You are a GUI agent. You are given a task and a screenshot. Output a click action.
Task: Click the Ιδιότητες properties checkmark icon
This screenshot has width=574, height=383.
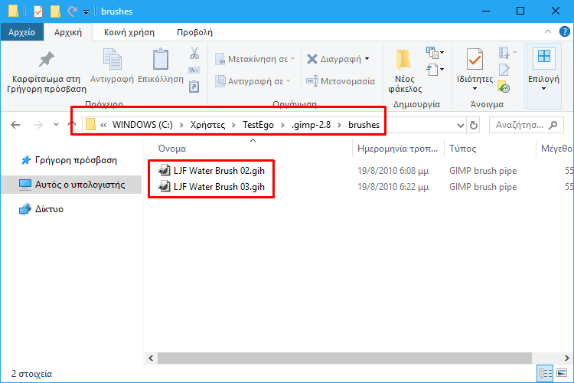[x=475, y=59]
